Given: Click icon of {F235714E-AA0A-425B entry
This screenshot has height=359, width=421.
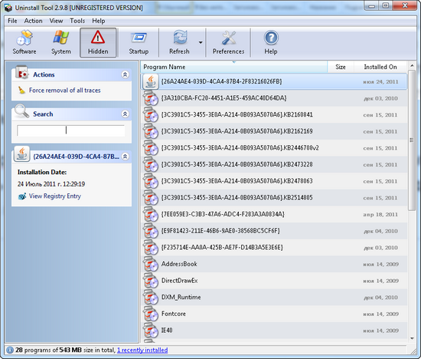Looking at the screenshot, I should pyautogui.click(x=151, y=247).
